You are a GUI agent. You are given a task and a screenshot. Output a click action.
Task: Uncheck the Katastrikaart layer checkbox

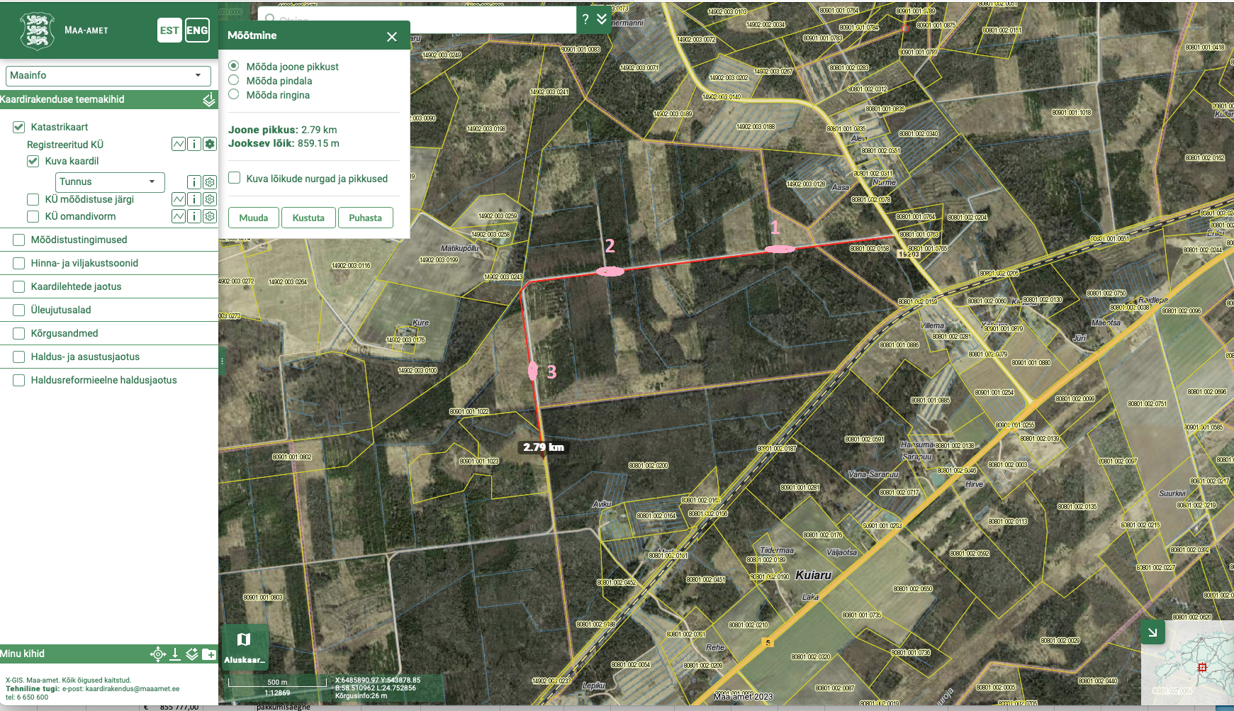pos(19,128)
